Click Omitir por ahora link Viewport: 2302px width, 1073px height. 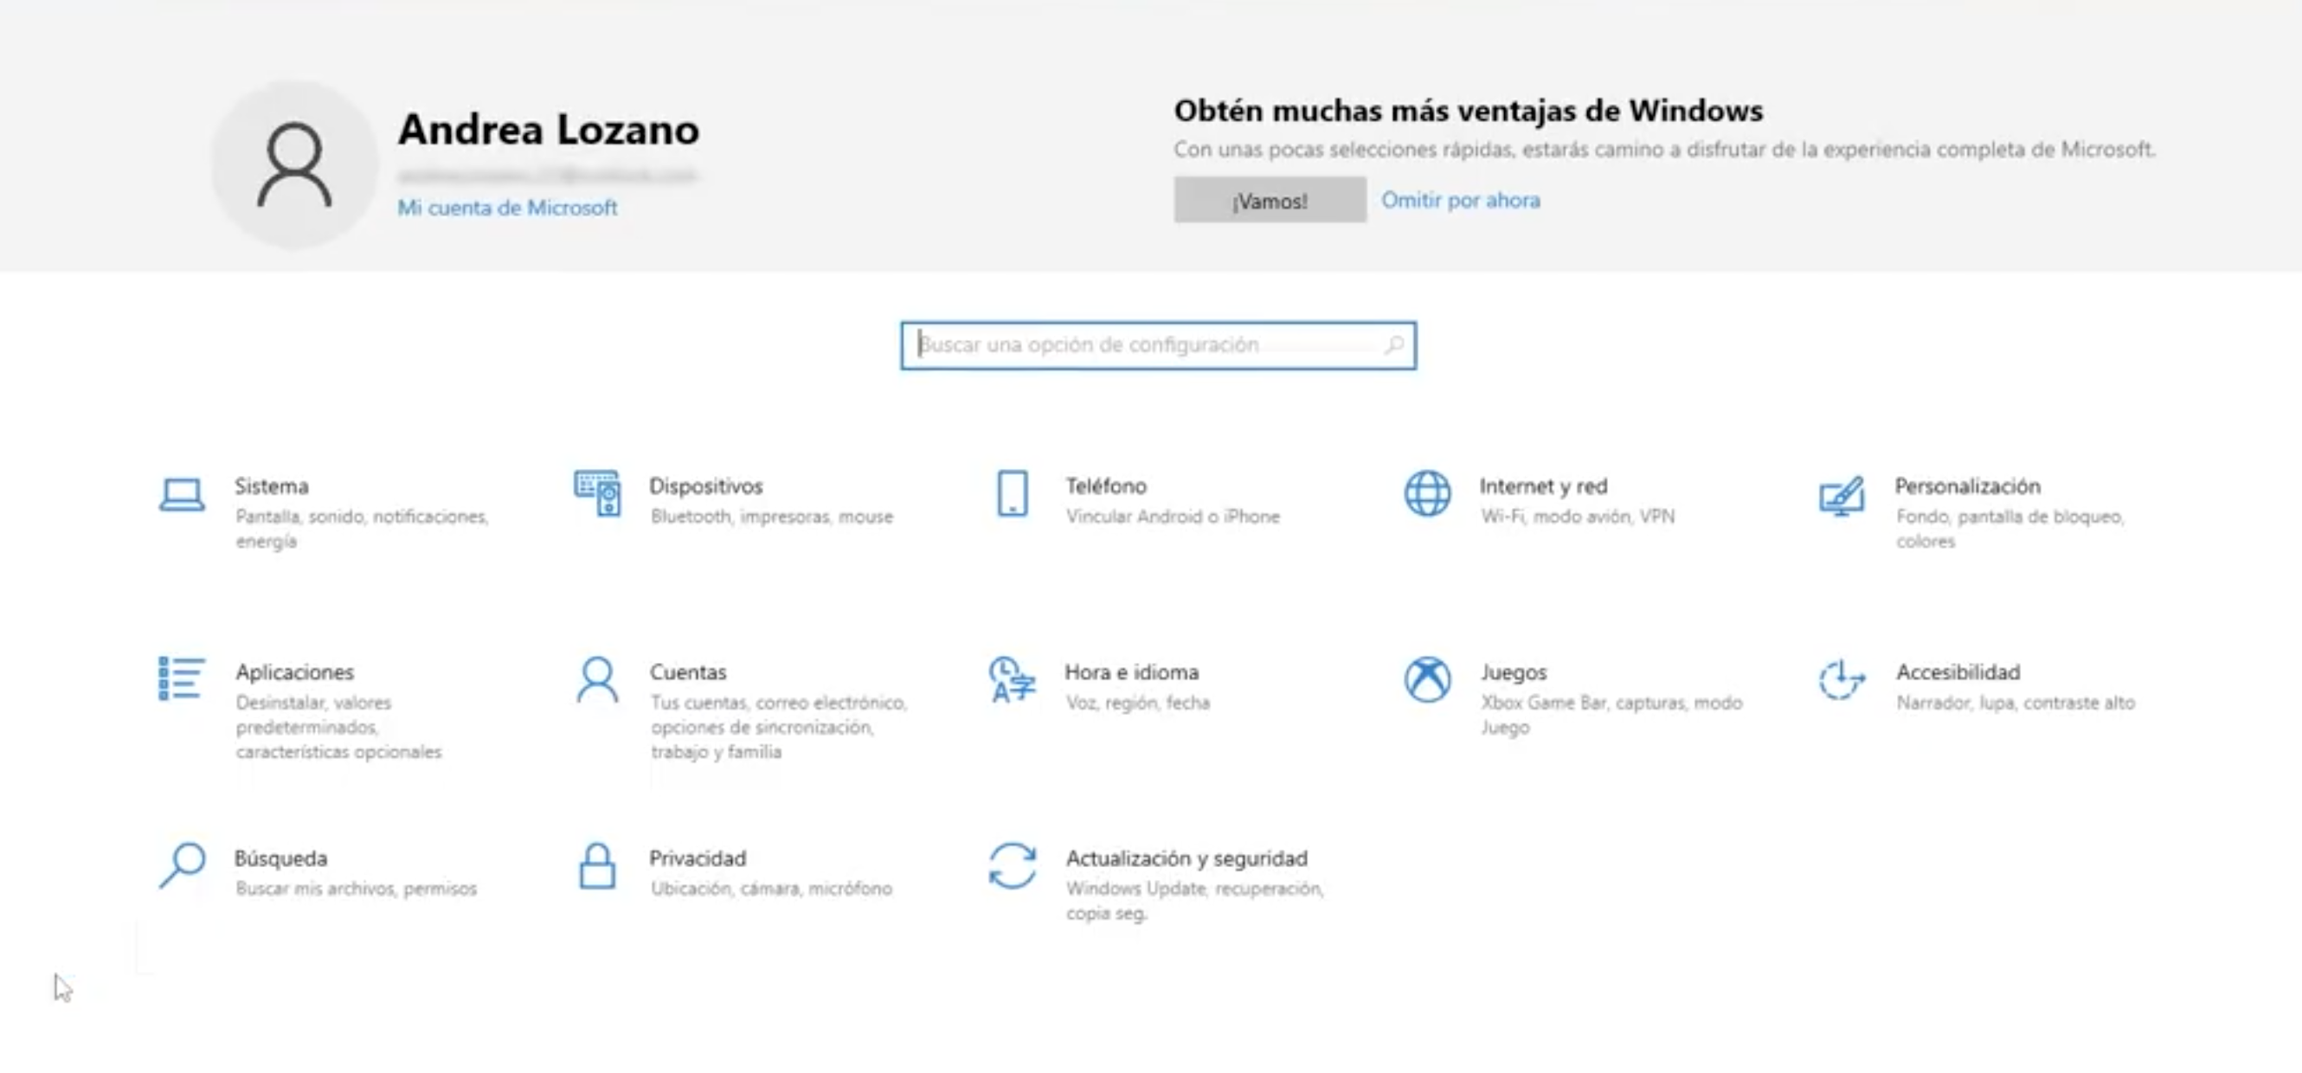pos(1460,200)
